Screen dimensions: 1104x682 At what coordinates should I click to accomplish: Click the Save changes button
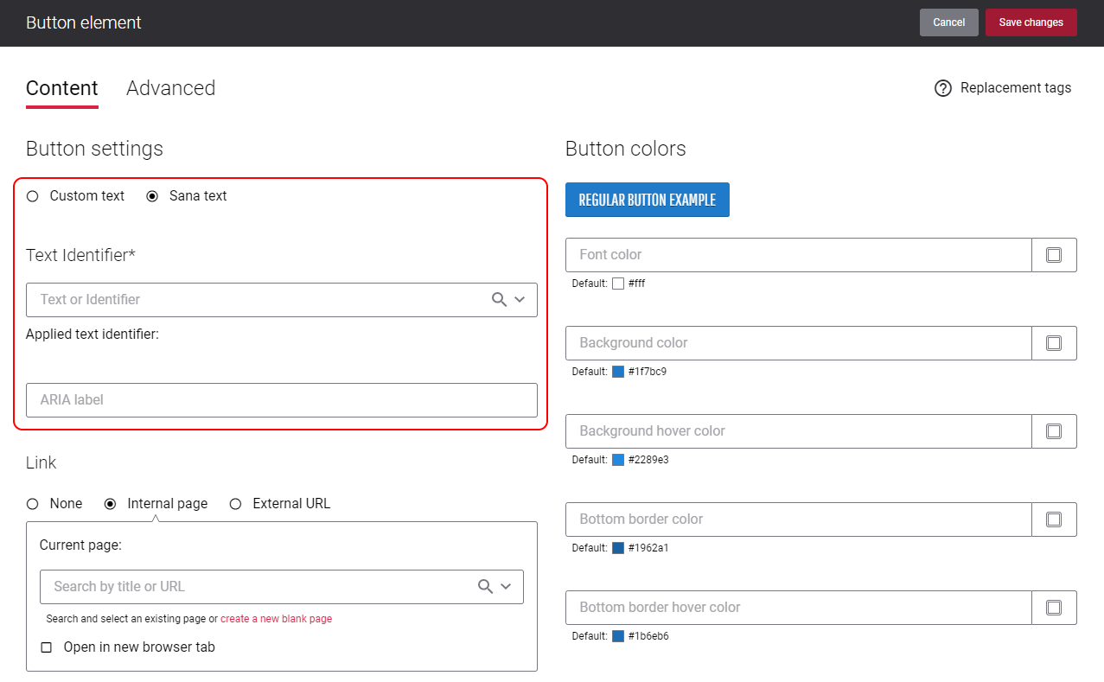(1031, 22)
